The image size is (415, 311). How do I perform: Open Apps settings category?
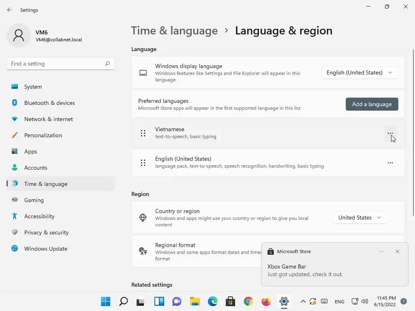tap(61, 151)
